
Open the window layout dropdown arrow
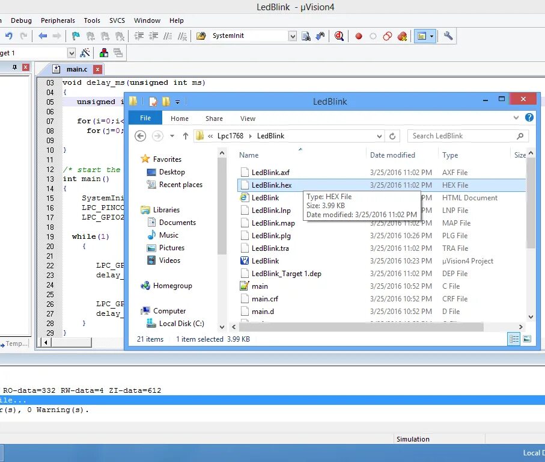click(432, 36)
